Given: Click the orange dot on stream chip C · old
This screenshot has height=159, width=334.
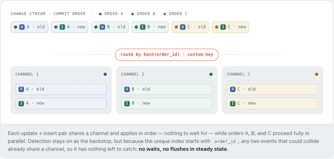Looking at the screenshot, I should click(x=176, y=27).
